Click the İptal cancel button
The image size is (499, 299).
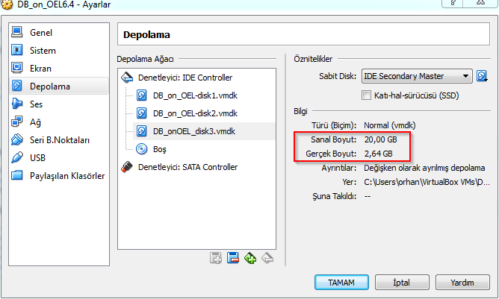(401, 283)
